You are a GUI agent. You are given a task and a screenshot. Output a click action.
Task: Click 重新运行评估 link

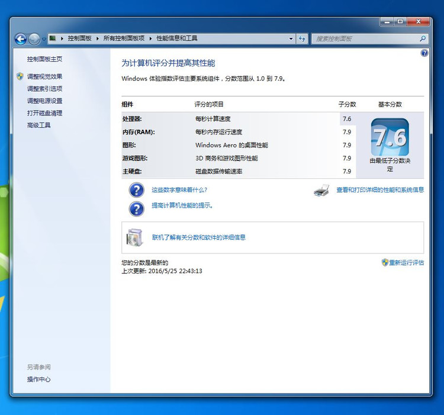pyautogui.click(x=406, y=263)
